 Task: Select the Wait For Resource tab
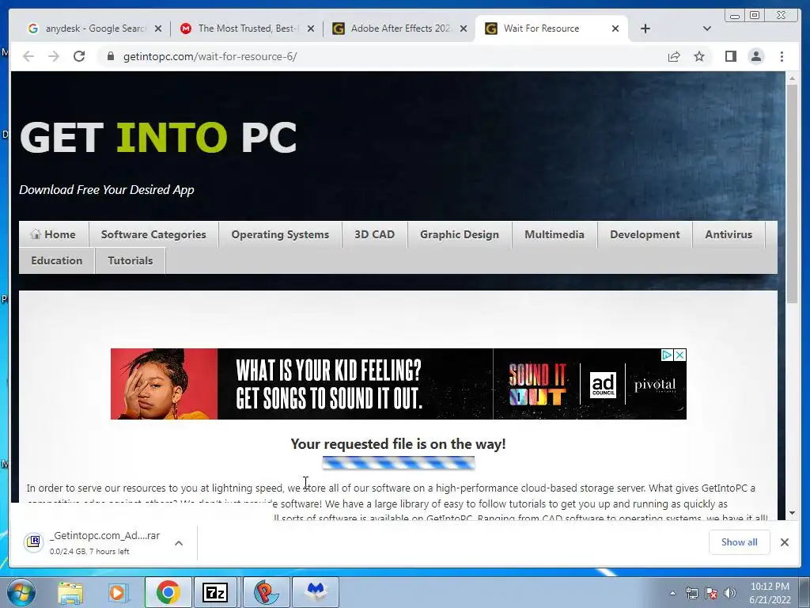pos(550,28)
